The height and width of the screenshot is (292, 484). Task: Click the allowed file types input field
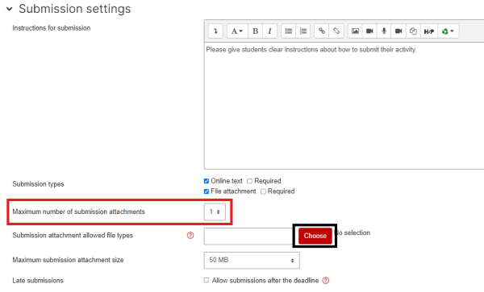point(248,236)
